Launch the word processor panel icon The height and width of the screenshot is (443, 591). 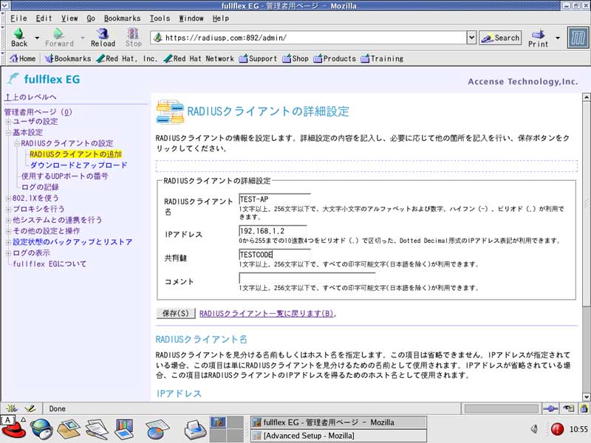pos(97,429)
